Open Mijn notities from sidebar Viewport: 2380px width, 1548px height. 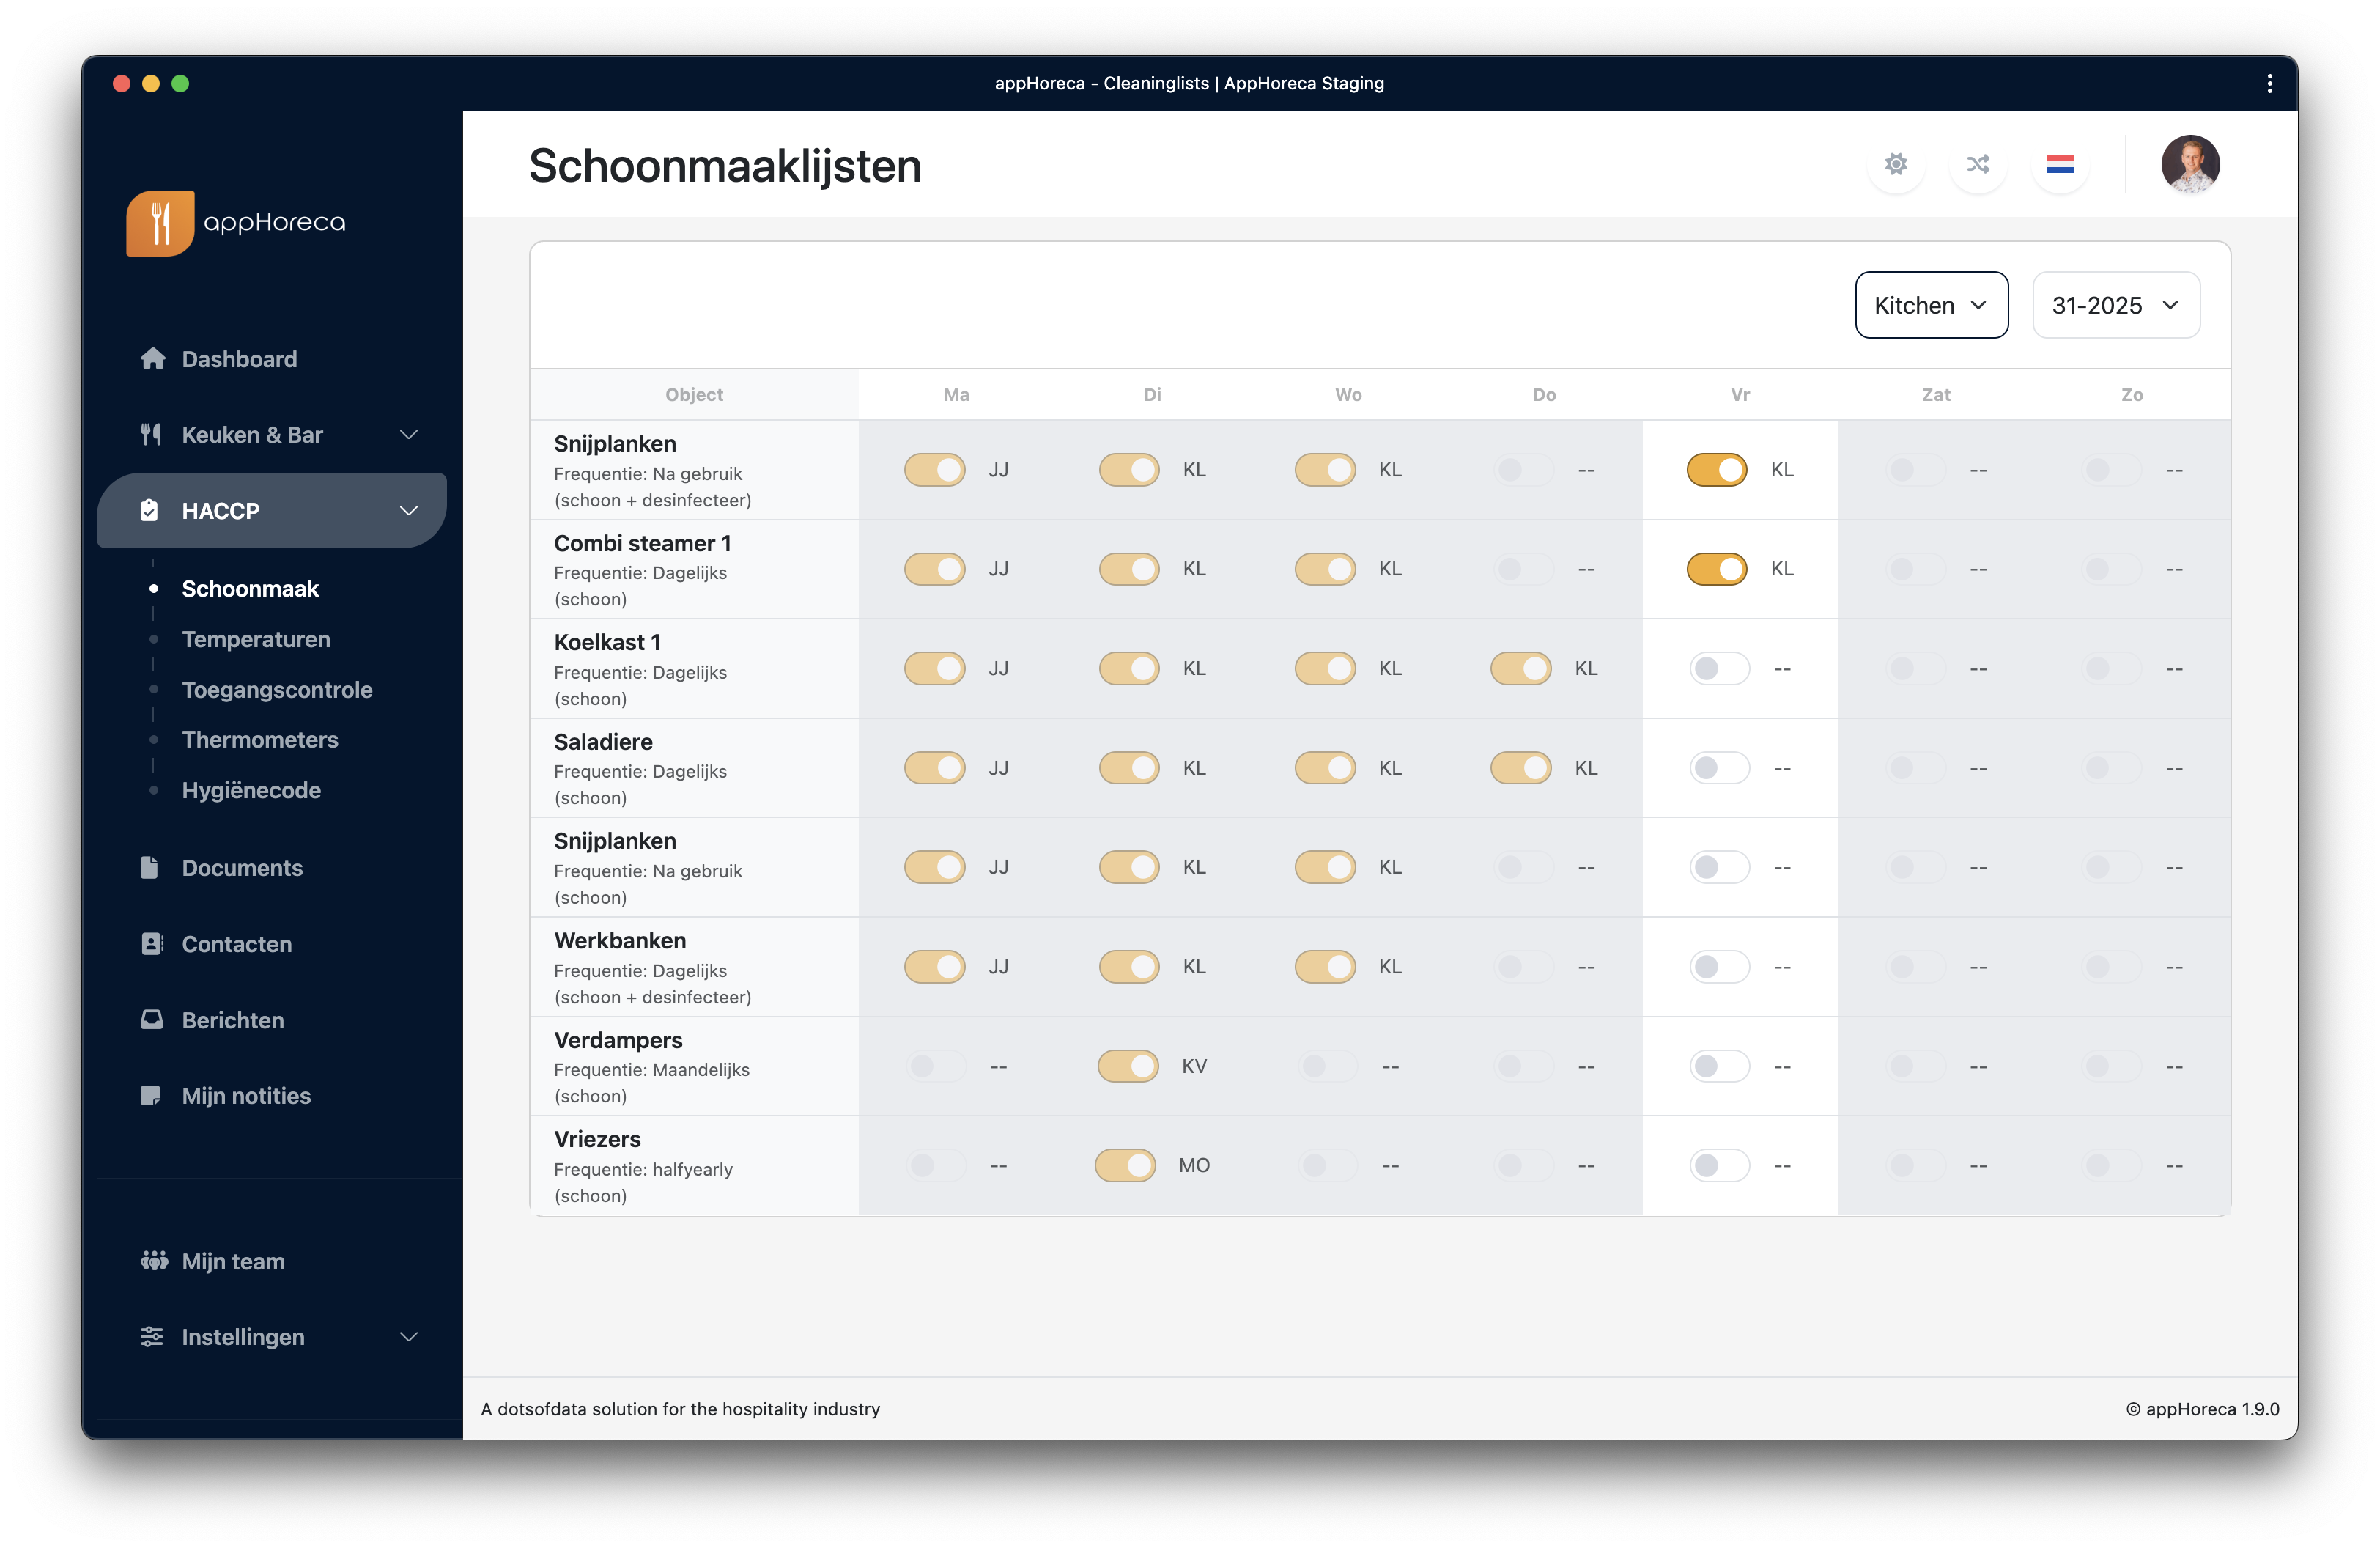[246, 1095]
